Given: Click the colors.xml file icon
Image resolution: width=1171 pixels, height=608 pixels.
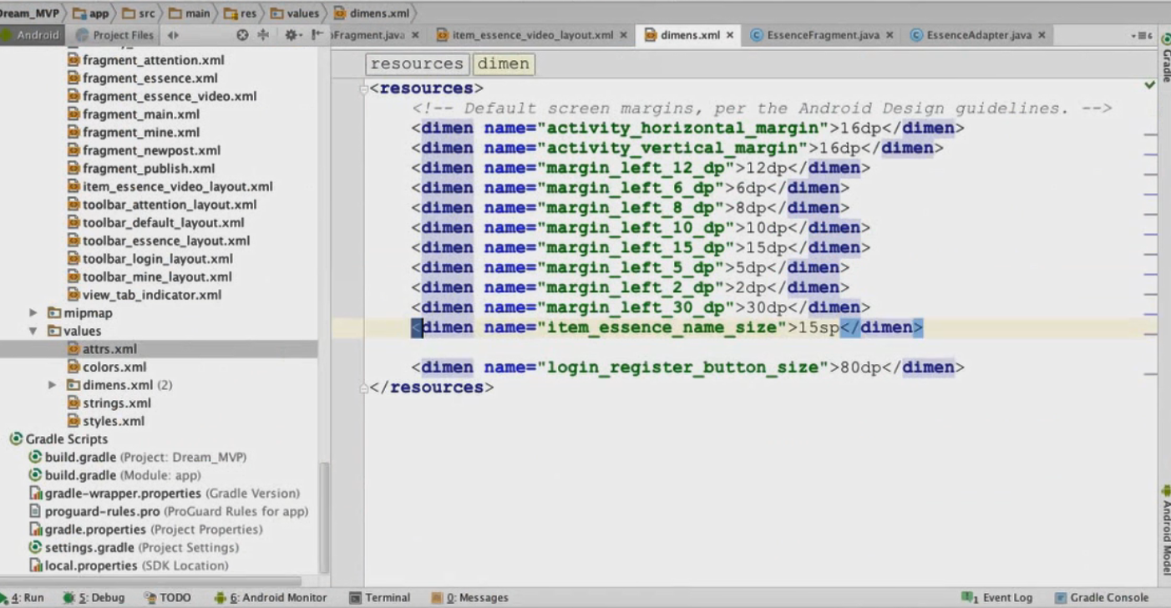Looking at the screenshot, I should tap(74, 367).
